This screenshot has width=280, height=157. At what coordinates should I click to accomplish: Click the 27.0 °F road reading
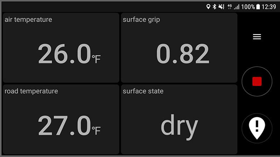pyautogui.click(x=69, y=126)
